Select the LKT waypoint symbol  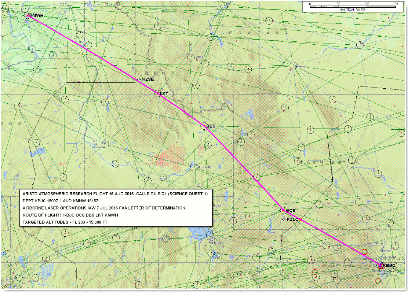[157, 93]
